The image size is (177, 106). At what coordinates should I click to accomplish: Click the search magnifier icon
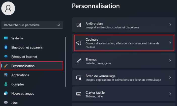tap(58, 25)
